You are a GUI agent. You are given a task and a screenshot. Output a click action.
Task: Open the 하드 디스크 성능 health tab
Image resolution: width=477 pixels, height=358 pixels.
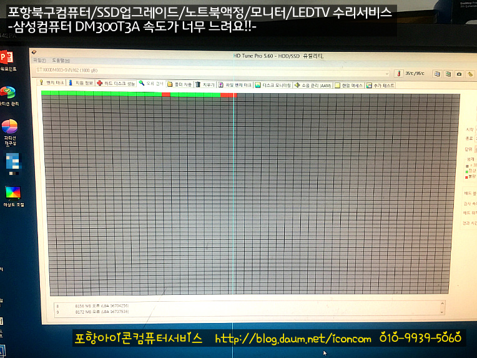(x=116, y=84)
